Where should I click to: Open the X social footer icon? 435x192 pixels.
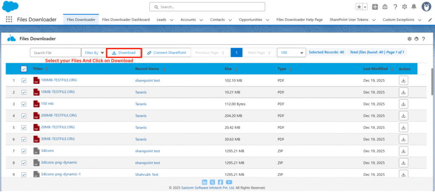tap(212, 182)
